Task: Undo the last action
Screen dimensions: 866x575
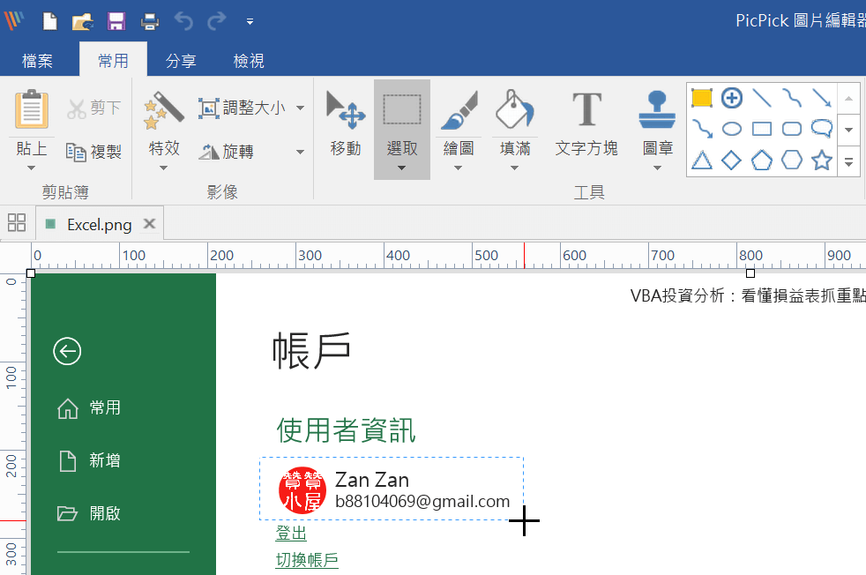Action: (x=183, y=21)
